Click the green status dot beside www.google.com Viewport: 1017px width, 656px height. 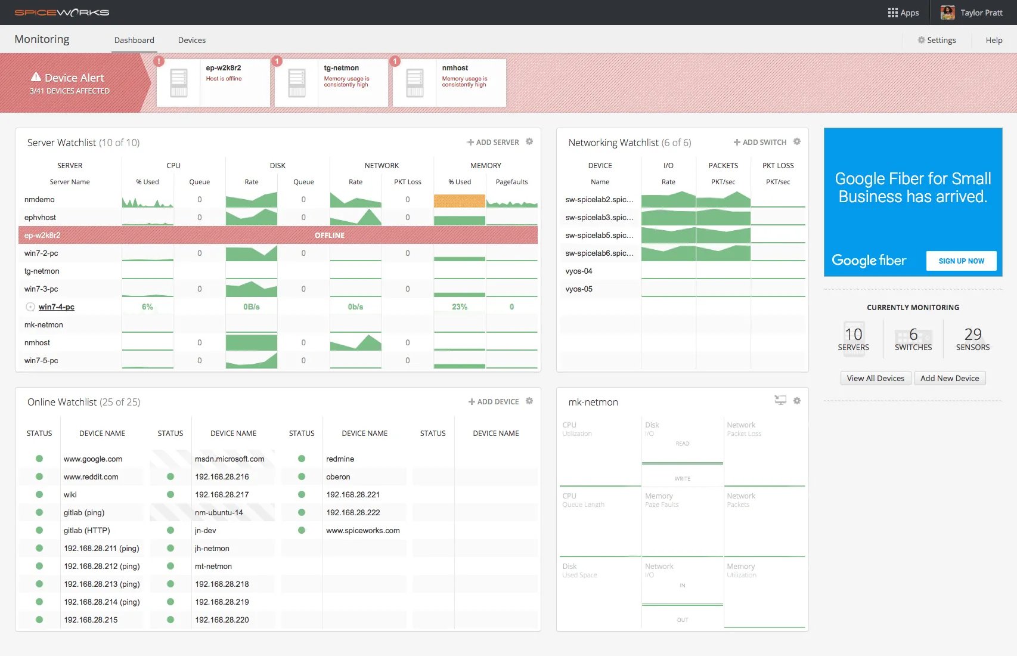click(39, 459)
